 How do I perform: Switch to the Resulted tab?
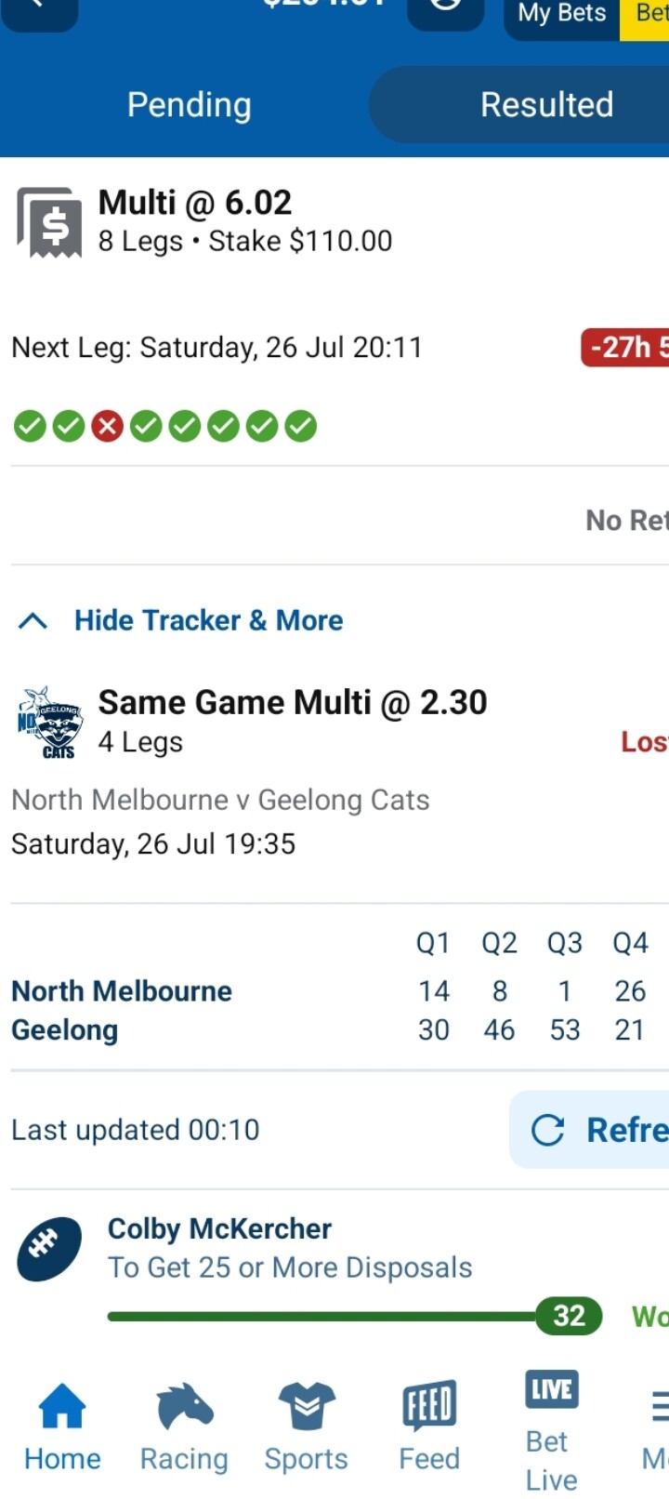tap(546, 105)
